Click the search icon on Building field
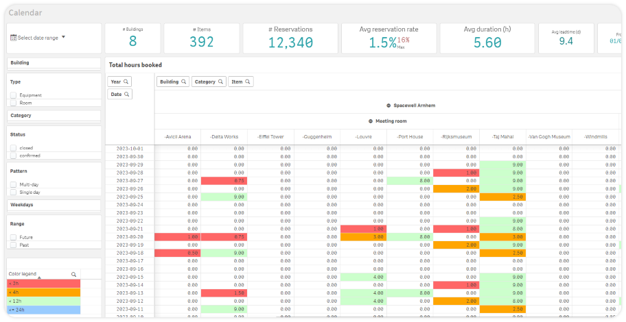 (x=184, y=82)
